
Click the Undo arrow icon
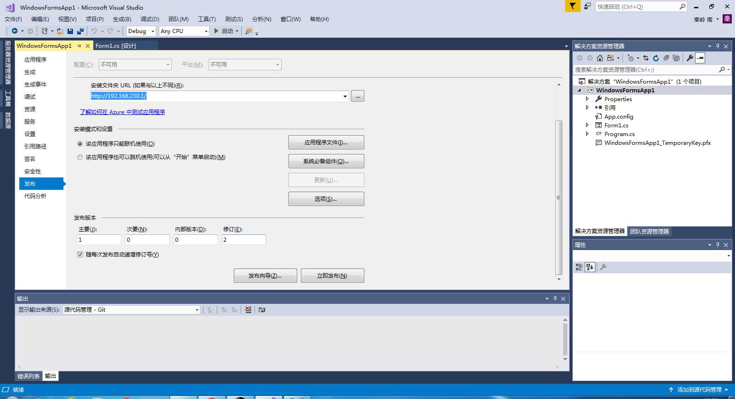point(94,31)
